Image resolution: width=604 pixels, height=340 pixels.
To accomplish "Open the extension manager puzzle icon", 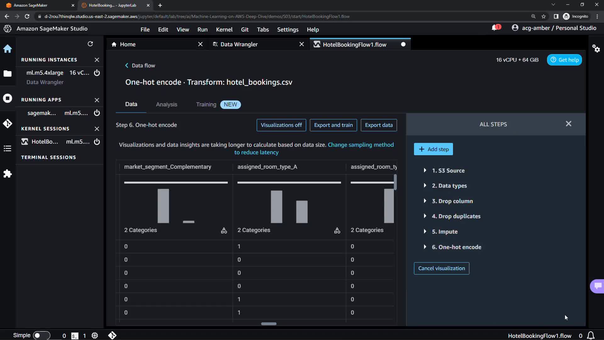I will [x=8, y=174].
